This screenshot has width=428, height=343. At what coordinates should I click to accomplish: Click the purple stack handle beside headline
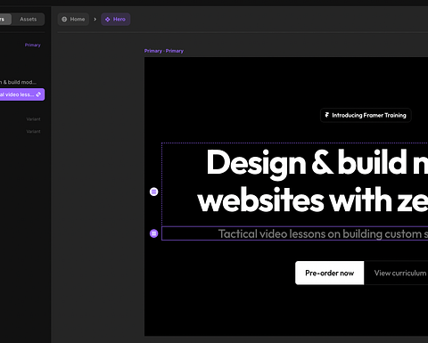153,192
